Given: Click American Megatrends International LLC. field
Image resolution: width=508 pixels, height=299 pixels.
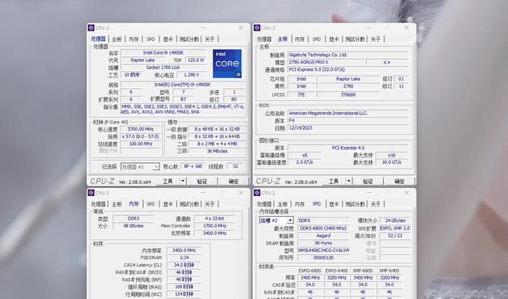Looking at the screenshot, I should (x=348, y=114).
